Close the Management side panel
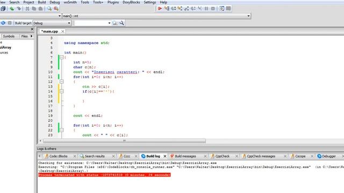The image size is (344, 193). (x=32, y=29)
